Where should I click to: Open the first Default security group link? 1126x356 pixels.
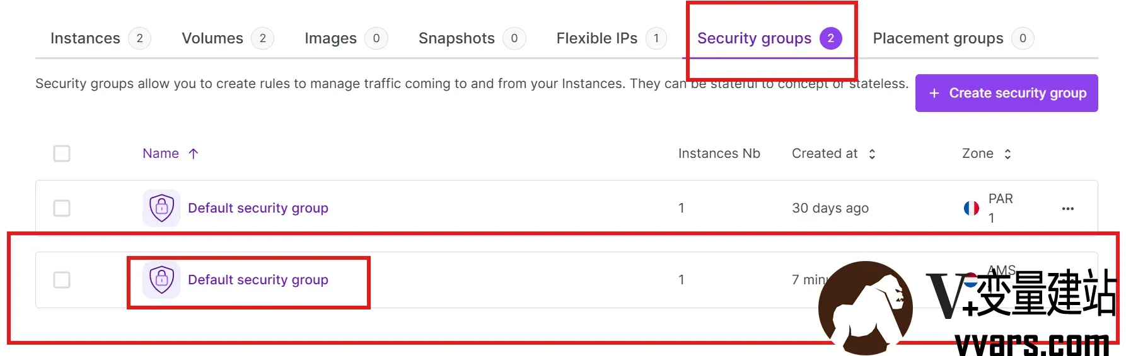click(258, 208)
